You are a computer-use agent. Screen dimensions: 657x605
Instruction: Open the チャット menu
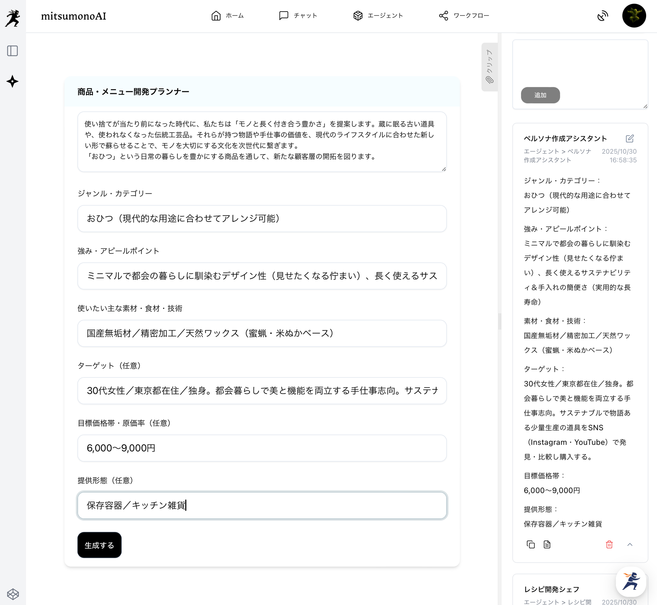point(298,16)
